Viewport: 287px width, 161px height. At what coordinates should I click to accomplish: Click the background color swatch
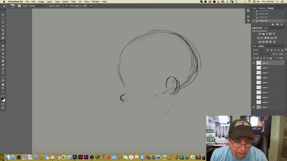pos(4,100)
